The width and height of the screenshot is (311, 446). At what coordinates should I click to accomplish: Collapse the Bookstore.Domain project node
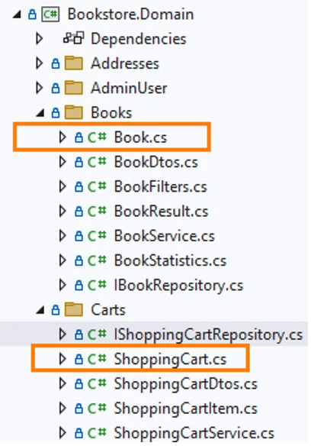18,15
